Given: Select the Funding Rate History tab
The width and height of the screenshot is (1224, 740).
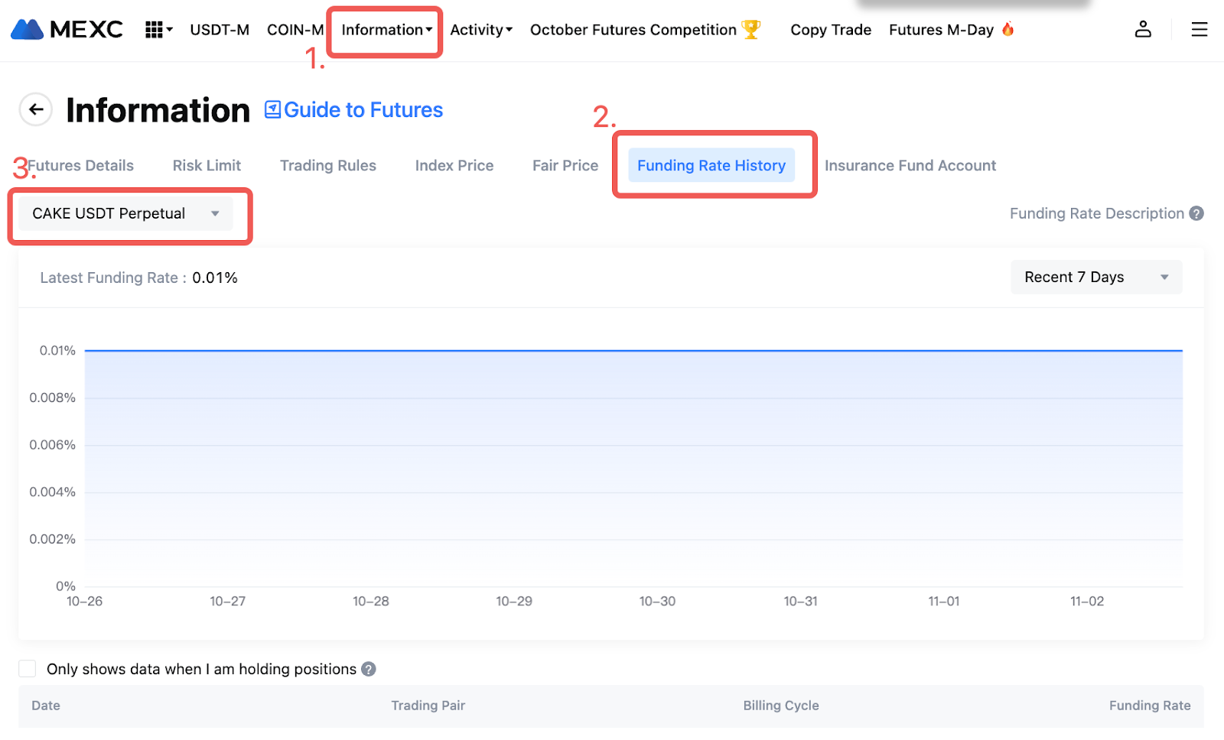Looking at the screenshot, I should pos(711,166).
